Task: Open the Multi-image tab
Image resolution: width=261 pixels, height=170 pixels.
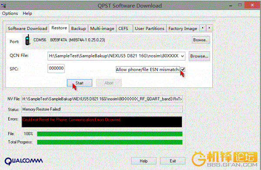Action: (102, 28)
